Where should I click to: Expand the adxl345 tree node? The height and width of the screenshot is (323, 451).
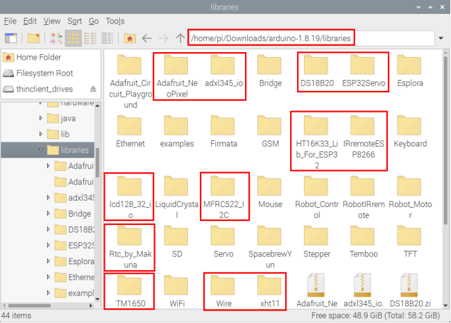click(x=48, y=197)
